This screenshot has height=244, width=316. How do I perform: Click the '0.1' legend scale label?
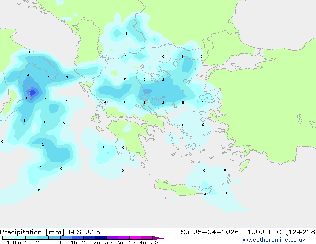5,242
